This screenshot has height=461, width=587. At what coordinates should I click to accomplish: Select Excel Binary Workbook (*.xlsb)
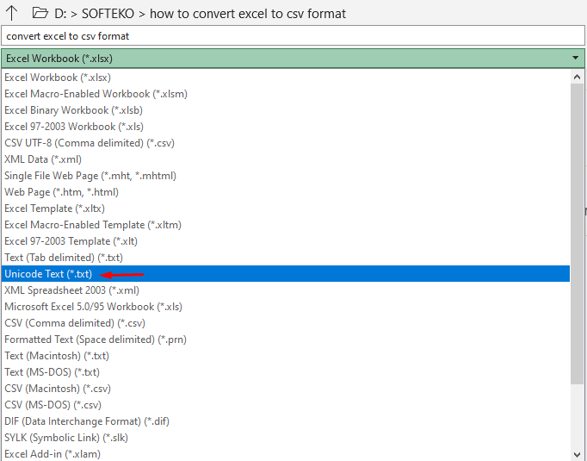[73, 110]
